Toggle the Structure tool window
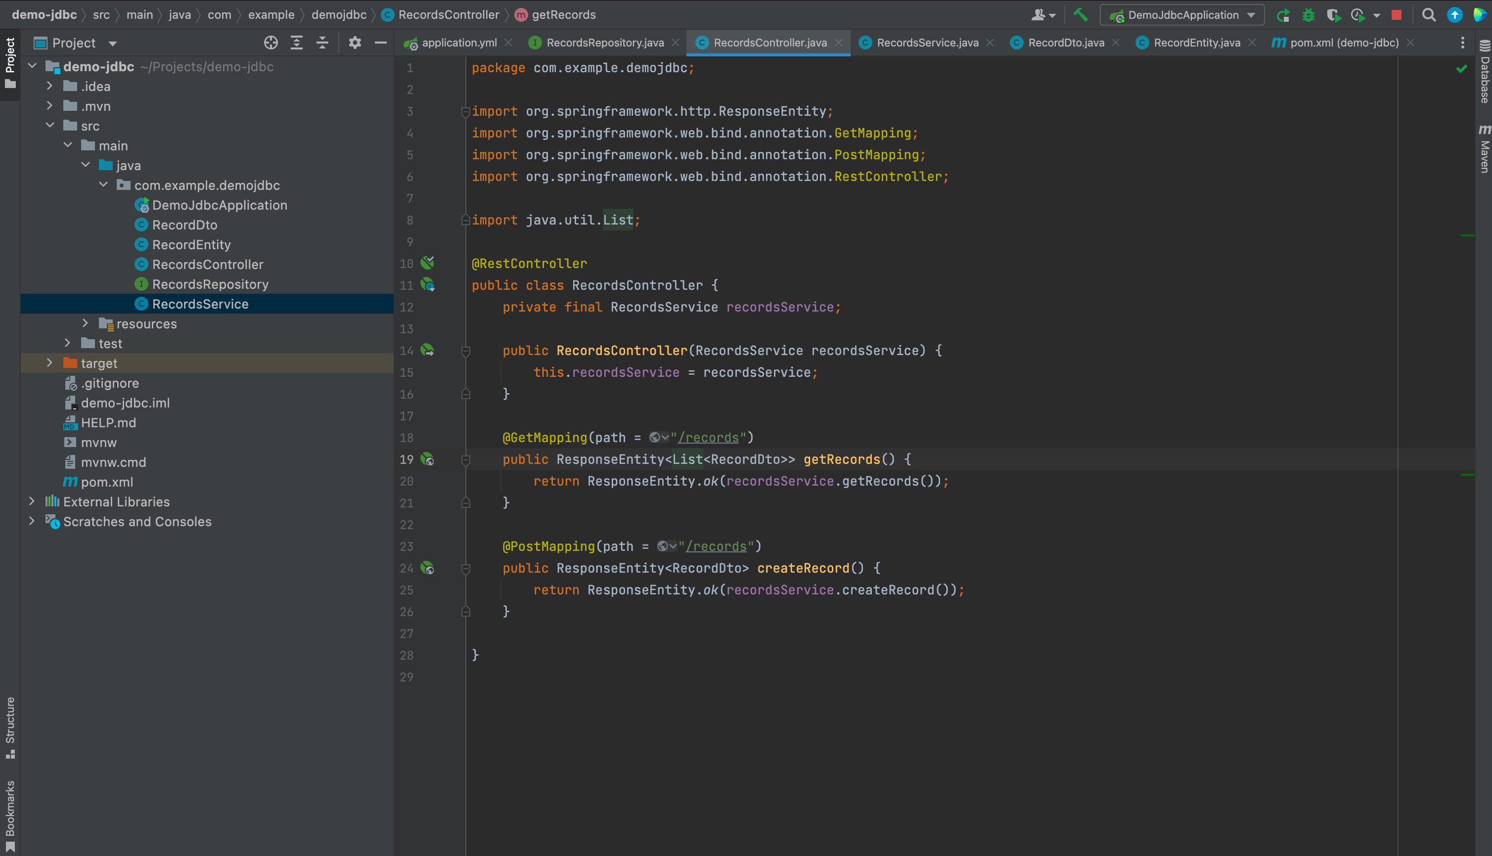 (10, 727)
